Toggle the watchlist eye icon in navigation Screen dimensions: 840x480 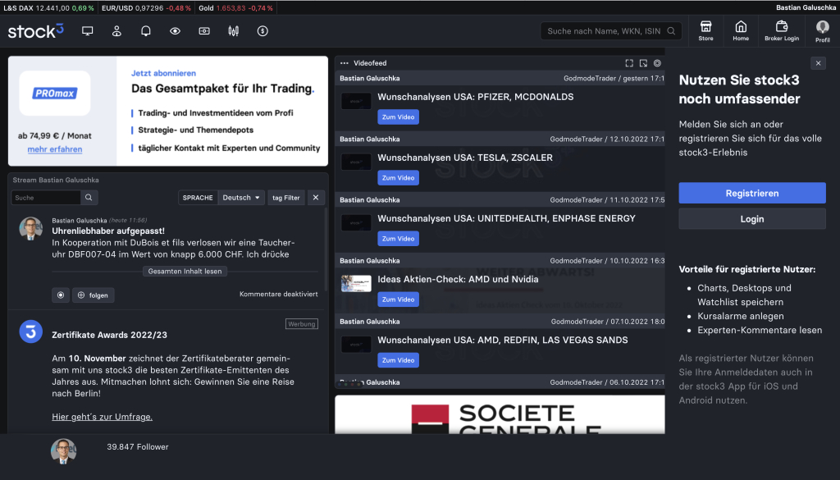(x=175, y=31)
